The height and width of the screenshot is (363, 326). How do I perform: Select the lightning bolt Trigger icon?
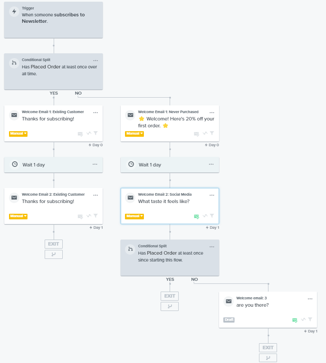coord(13,11)
